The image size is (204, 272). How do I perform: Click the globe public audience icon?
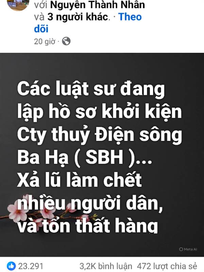66,41
